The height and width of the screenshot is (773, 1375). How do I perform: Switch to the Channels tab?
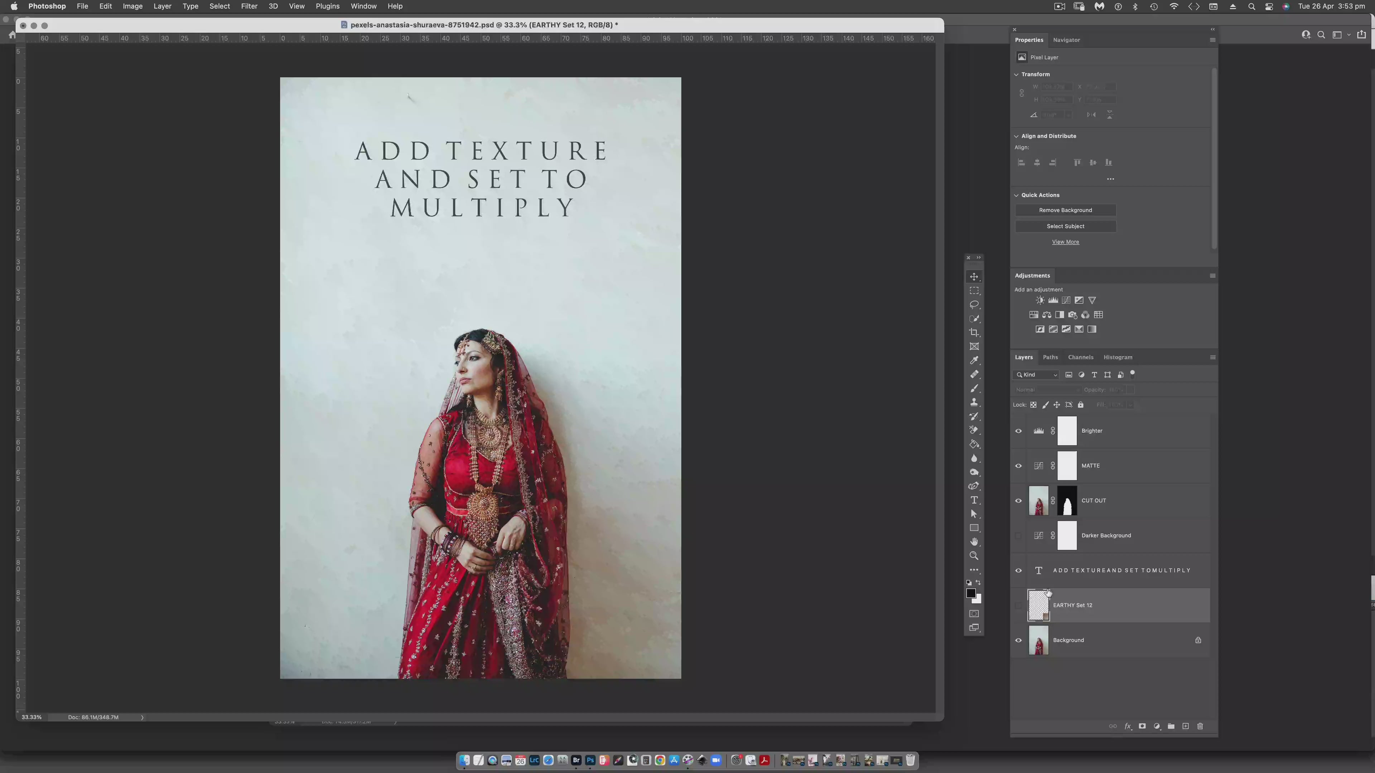1080,358
